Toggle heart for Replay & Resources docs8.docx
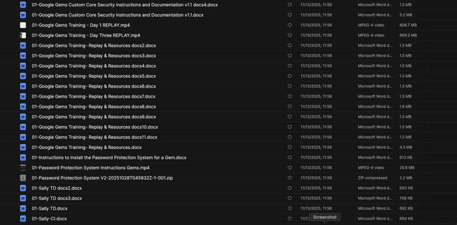Image resolution: width=457 pixels, height=225 pixels. 290,107
